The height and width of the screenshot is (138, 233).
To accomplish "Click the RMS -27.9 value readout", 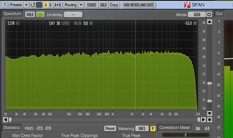I will click(x=38, y=128).
